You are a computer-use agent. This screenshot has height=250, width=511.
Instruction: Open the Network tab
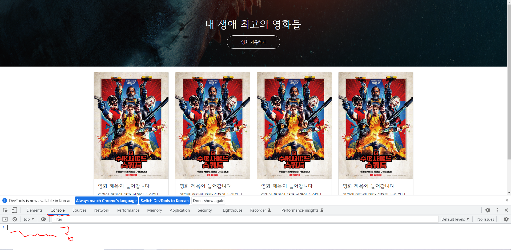102,210
